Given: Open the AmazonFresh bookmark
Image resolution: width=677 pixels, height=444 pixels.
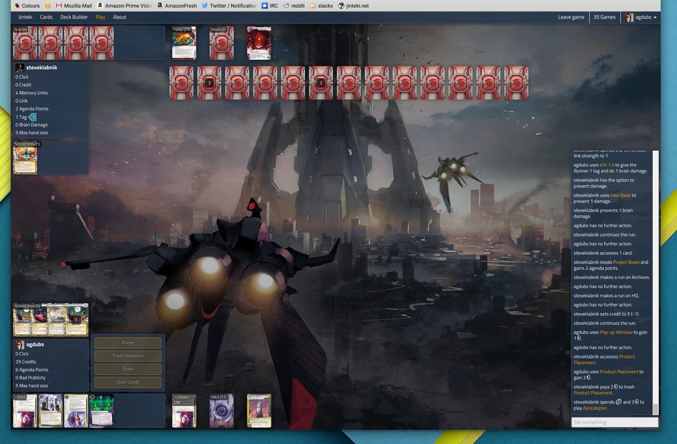Looking at the screenshot, I should click(x=177, y=6).
